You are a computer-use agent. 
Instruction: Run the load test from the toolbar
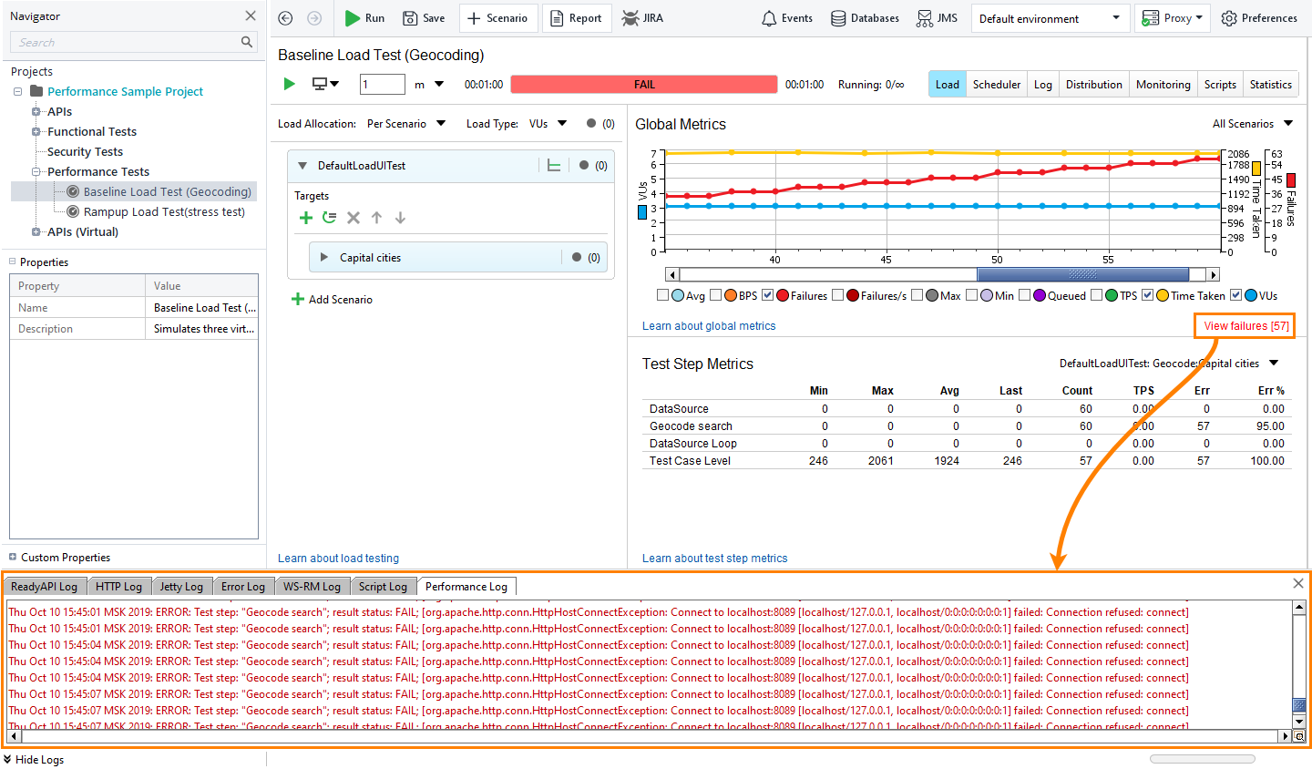pyautogui.click(x=364, y=17)
